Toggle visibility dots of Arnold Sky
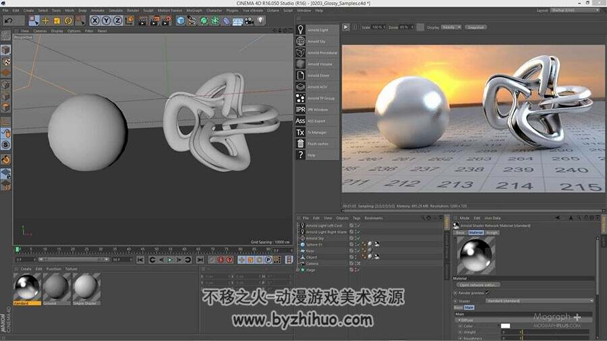607x341 pixels. point(354,238)
